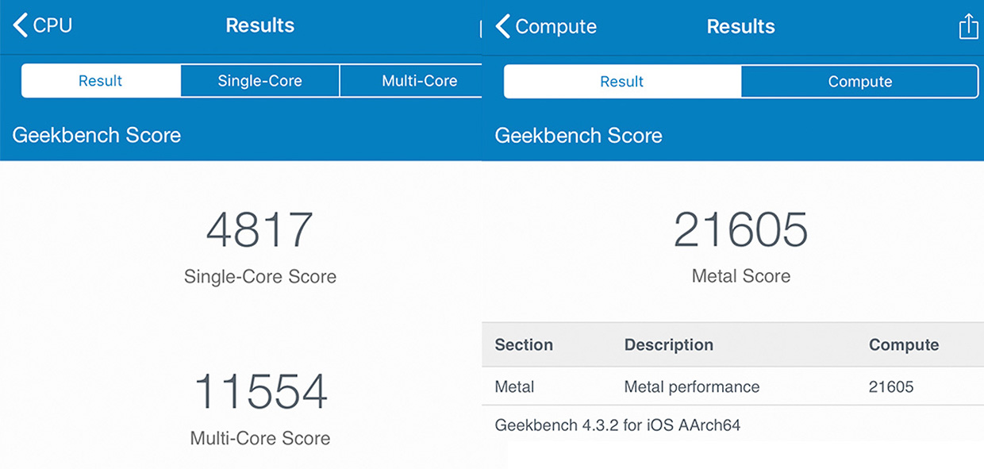Click the Section column header
Screen dimensions: 984x469
(x=524, y=345)
